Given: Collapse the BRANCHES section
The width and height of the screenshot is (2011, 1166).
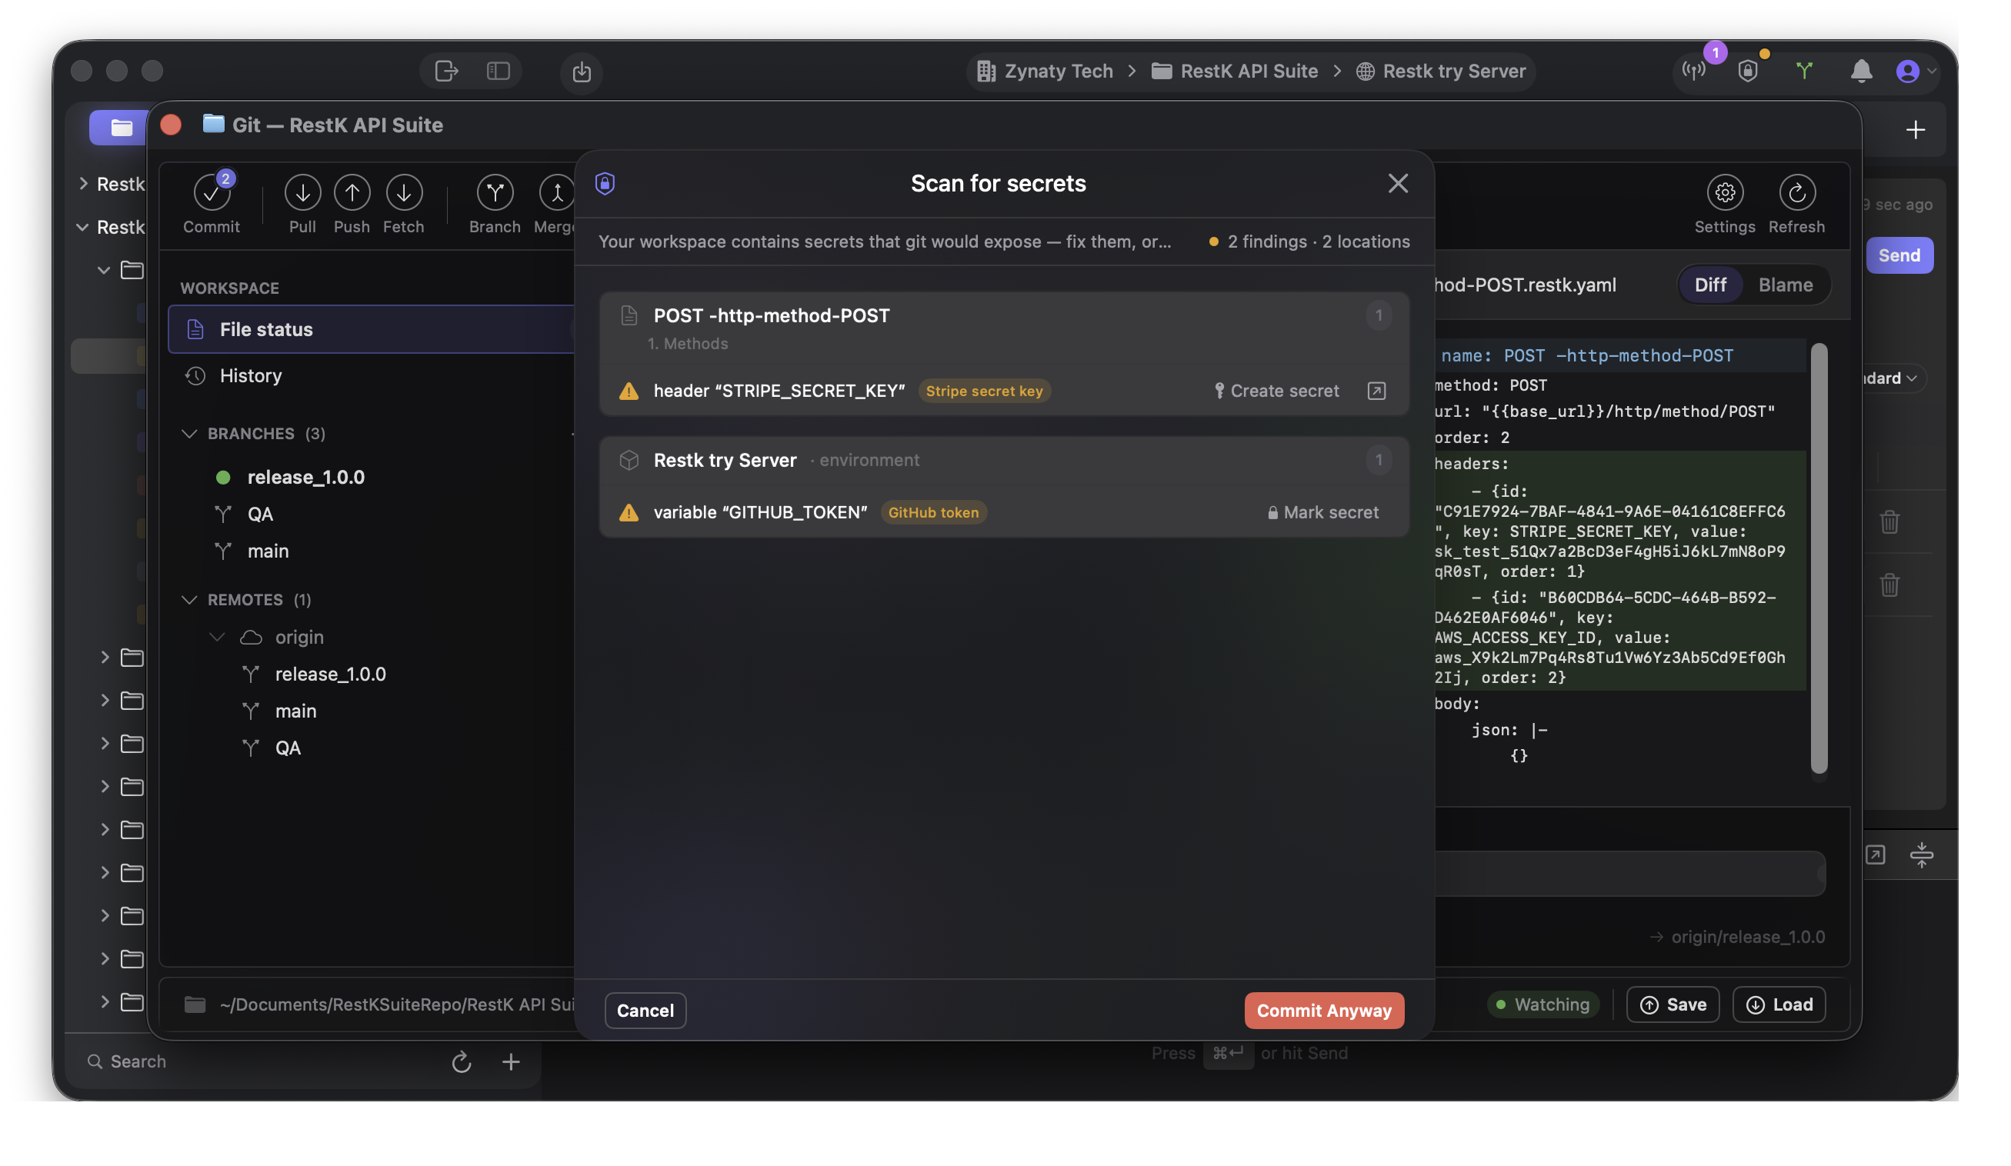Looking at the screenshot, I should pyautogui.click(x=189, y=433).
